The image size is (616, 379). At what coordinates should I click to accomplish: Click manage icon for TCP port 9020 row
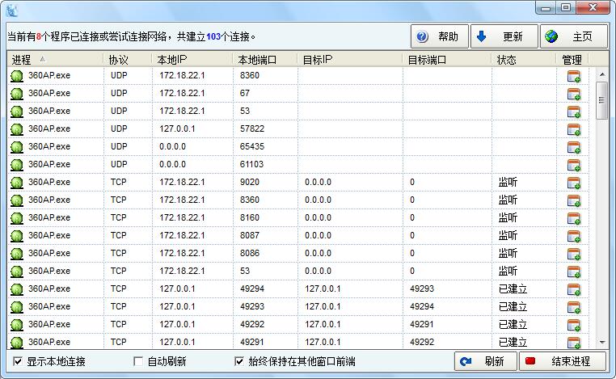pyautogui.click(x=574, y=183)
